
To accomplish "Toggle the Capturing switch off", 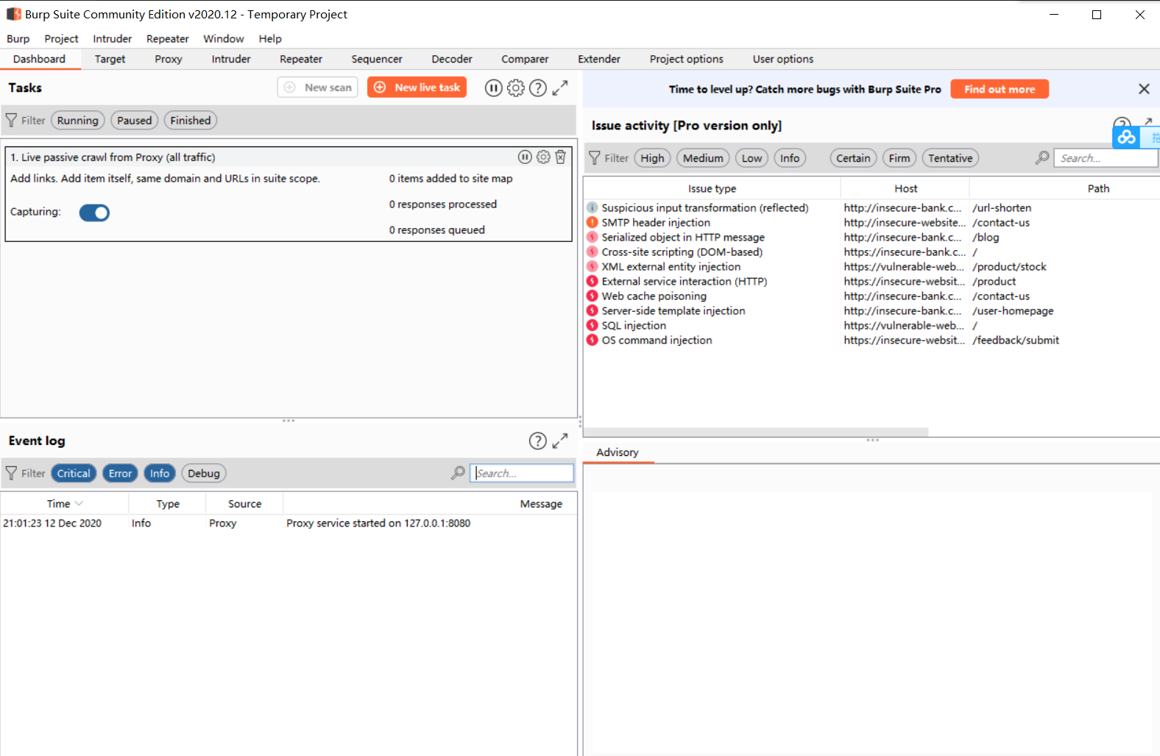I will 94,213.
